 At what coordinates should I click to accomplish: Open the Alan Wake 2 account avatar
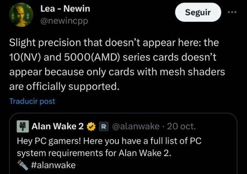tap(22, 126)
